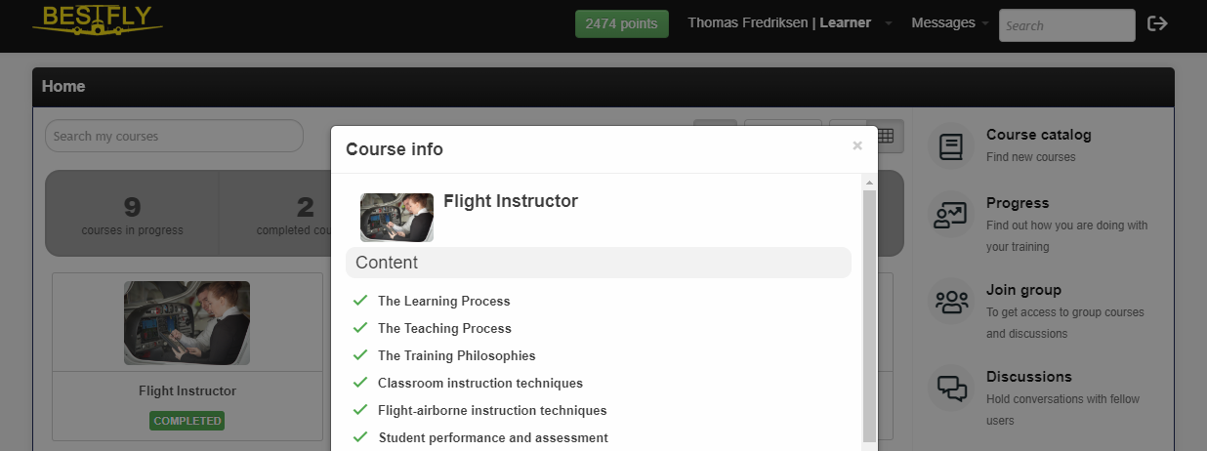Click the 2474 points button
The image size is (1207, 451).
(x=621, y=23)
